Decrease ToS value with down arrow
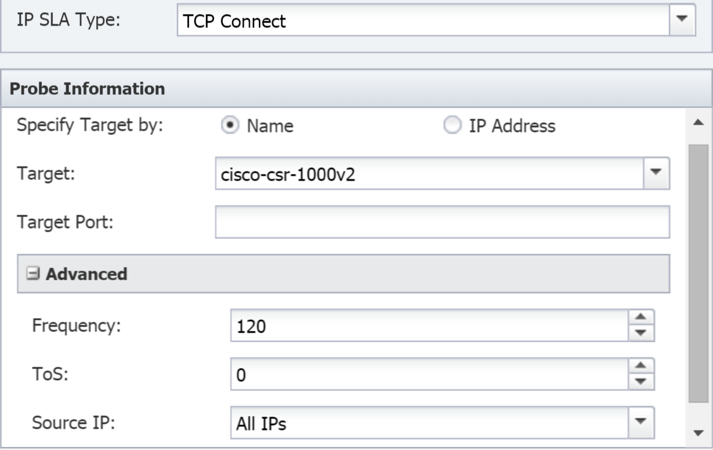713x450 pixels. [x=641, y=381]
